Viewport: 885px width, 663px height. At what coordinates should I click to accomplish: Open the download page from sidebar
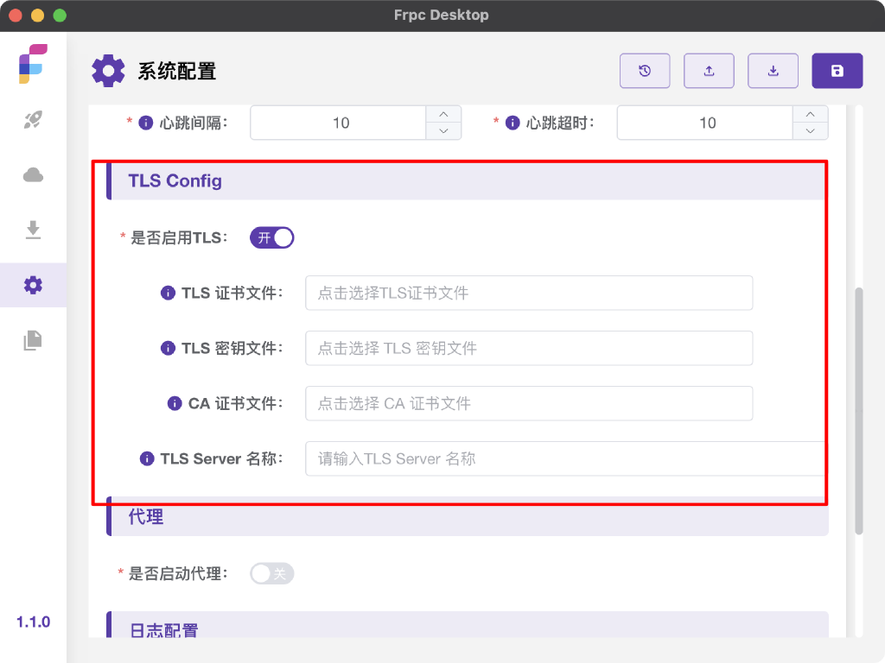(x=33, y=230)
